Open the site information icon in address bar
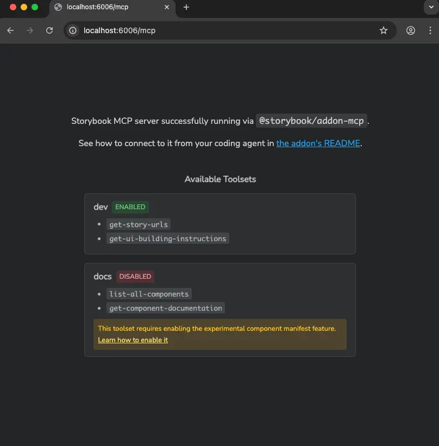Image resolution: width=439 pixels, height=446 pixels. click(73, 30)
